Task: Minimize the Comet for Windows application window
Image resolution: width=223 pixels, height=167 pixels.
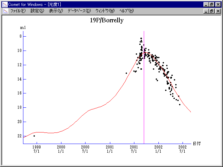Action: click(x=206, y=5)
